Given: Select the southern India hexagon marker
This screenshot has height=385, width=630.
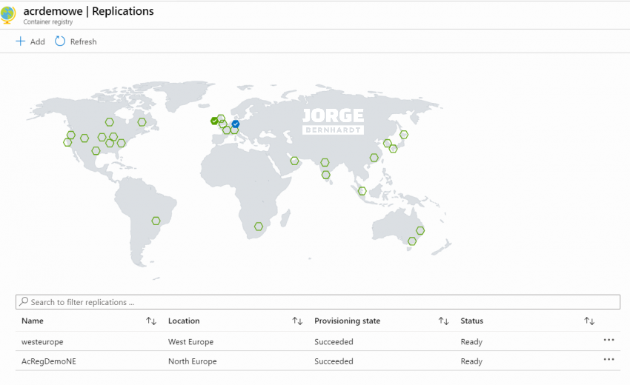Looking at the screenshot, I should click(x=326, y=175).
